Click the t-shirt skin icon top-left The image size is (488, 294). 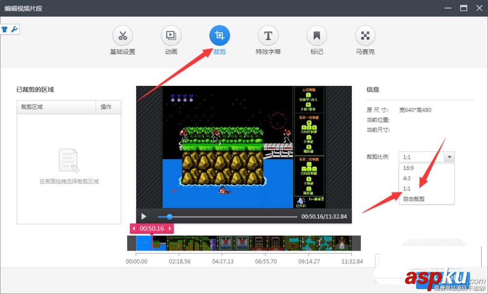point(5,29)
